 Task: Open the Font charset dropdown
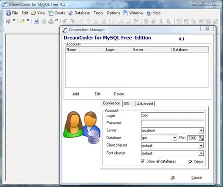pyautogui.click(x=201, y=153)
